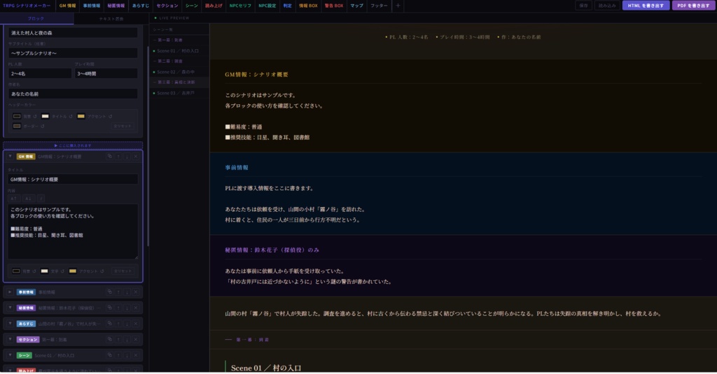Duplicate the シーン Scene 01 block
The height and width of the screenshot is (374, 717).
(109, 355)
